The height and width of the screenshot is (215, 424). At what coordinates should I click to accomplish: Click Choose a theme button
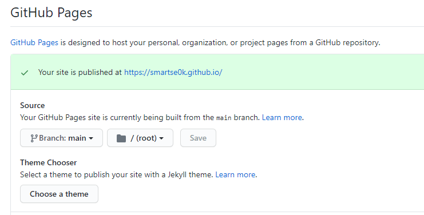pyautogui.click(x=59, y=194)
